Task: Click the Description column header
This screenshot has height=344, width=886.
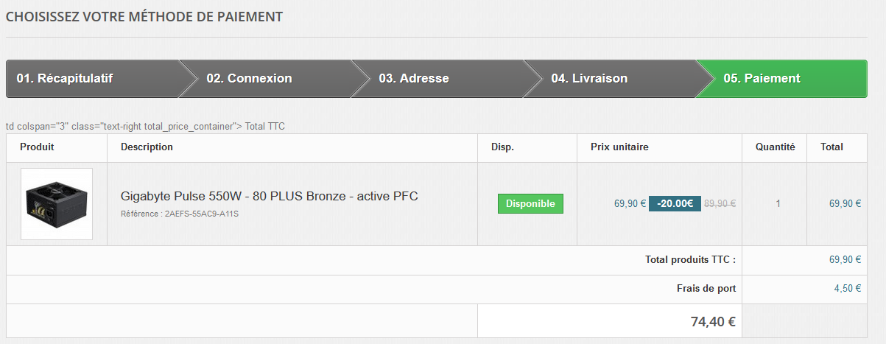Action: click(147, 147)
